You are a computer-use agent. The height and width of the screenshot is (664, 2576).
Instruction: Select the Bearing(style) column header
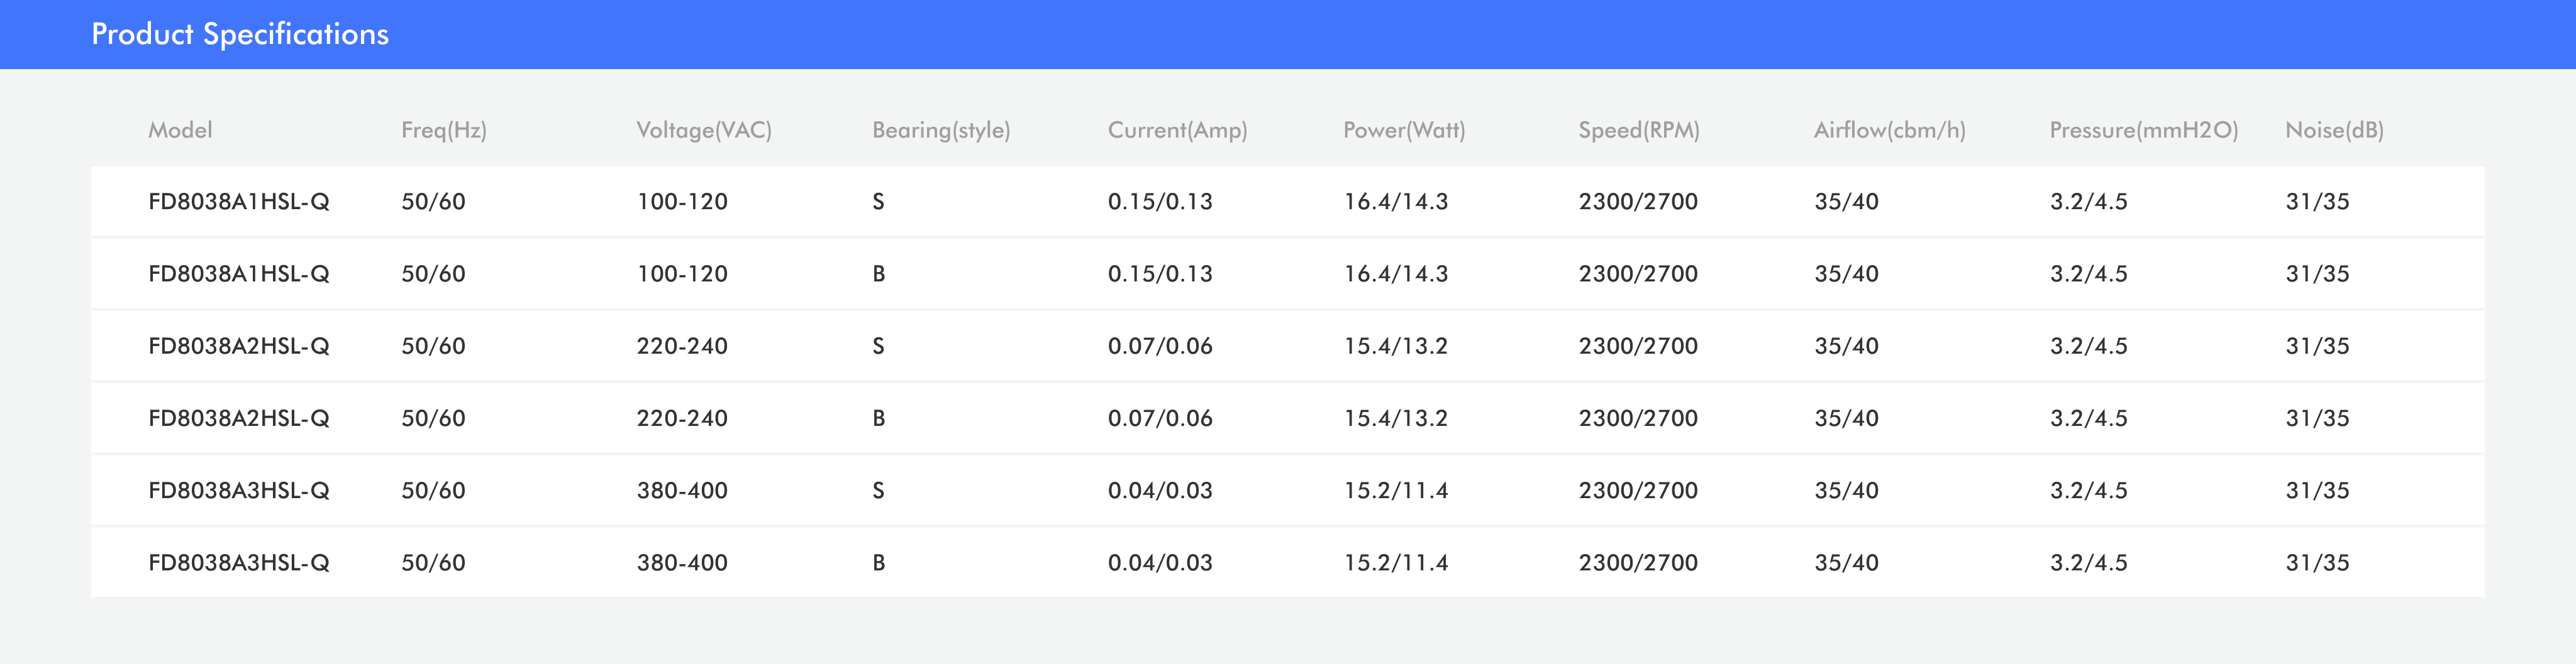click(940, 130)
